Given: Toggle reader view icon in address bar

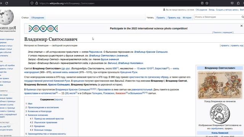Looking at the screenshot, I should coord(202,3).
